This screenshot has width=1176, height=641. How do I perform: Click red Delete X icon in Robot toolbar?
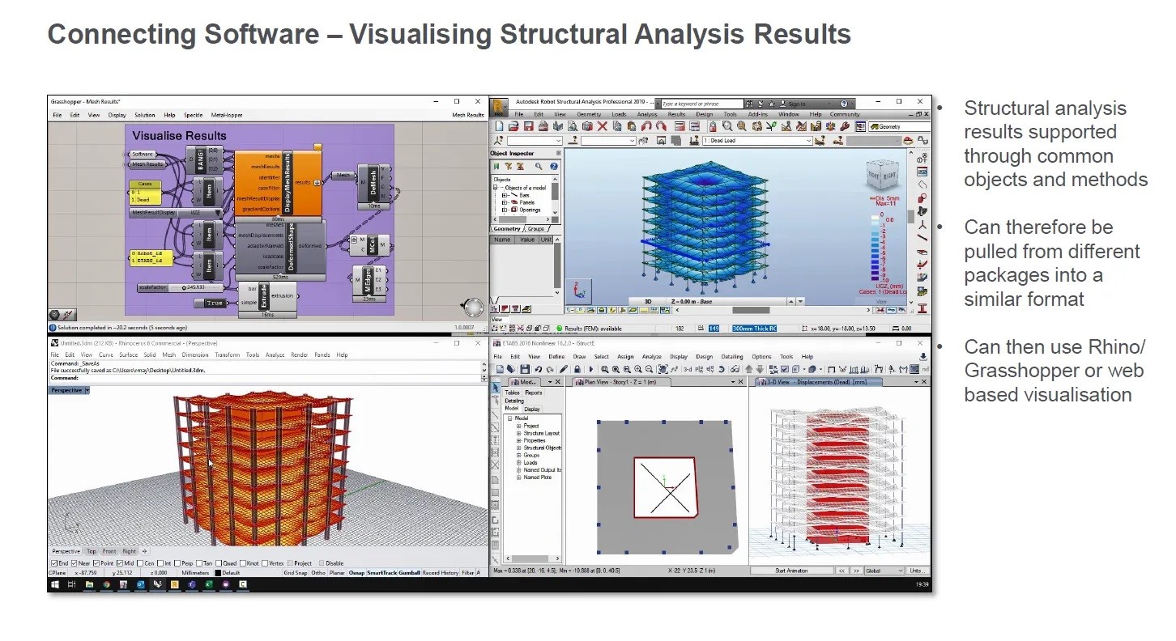point(602,127)
